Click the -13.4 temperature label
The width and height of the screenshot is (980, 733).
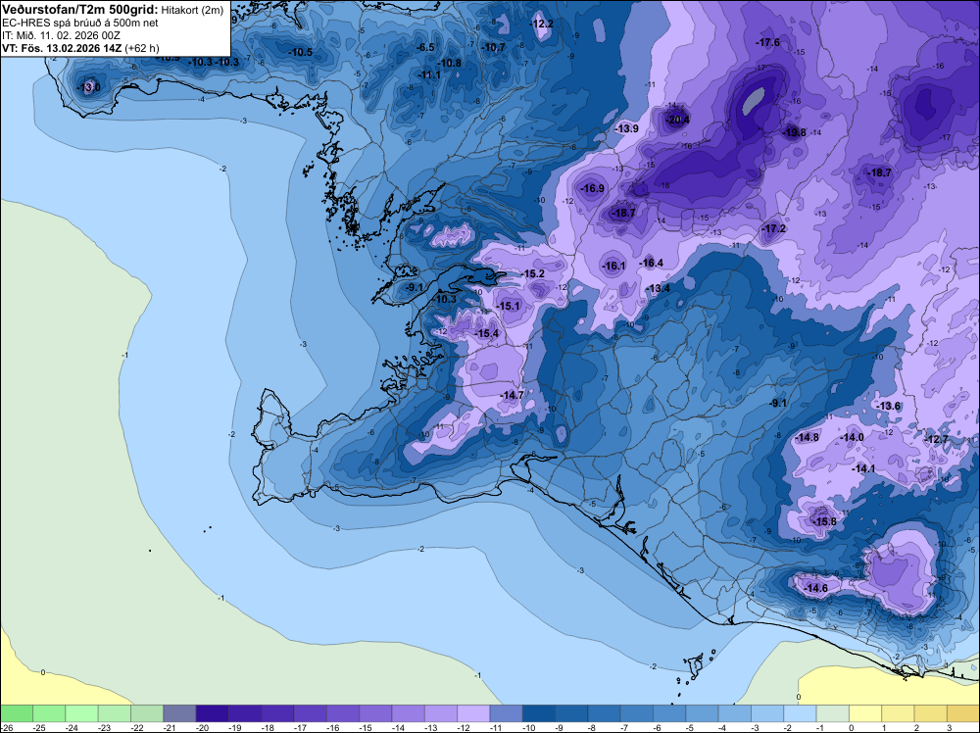[x=659, y=288]
